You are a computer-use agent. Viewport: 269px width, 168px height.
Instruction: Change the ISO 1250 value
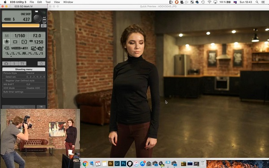(37, 42)
